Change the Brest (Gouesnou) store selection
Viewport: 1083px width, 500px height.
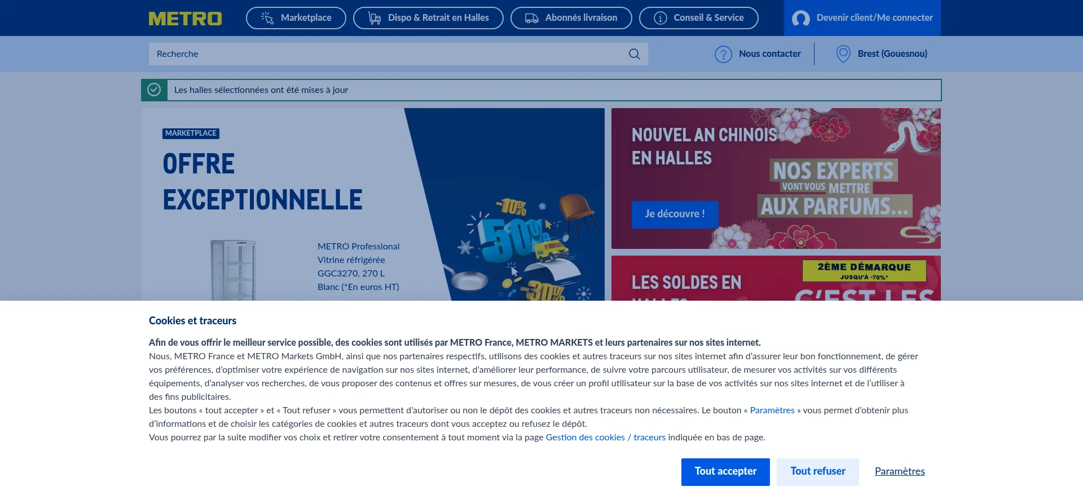pos(892,54)
